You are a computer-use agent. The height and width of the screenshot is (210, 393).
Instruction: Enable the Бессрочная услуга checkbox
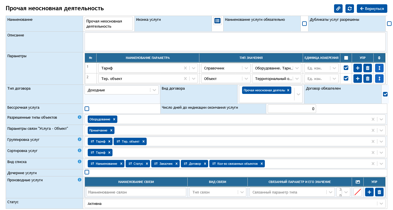pos(87,109)
